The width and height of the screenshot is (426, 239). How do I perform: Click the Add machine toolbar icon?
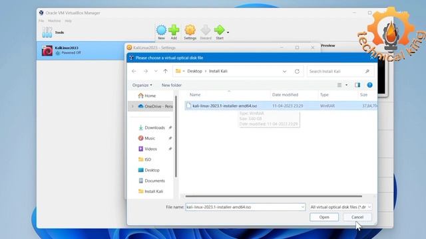[x=174, y=32]
